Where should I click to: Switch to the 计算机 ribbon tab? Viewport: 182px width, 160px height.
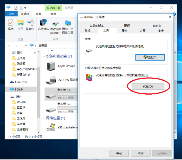click(25, 14)
